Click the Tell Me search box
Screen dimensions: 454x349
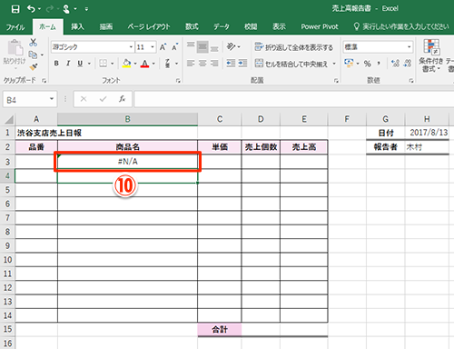point(401,26)
